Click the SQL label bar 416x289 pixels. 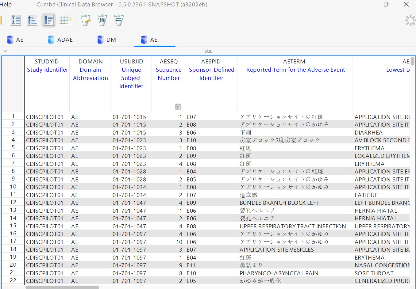click(x=208, y=51)
